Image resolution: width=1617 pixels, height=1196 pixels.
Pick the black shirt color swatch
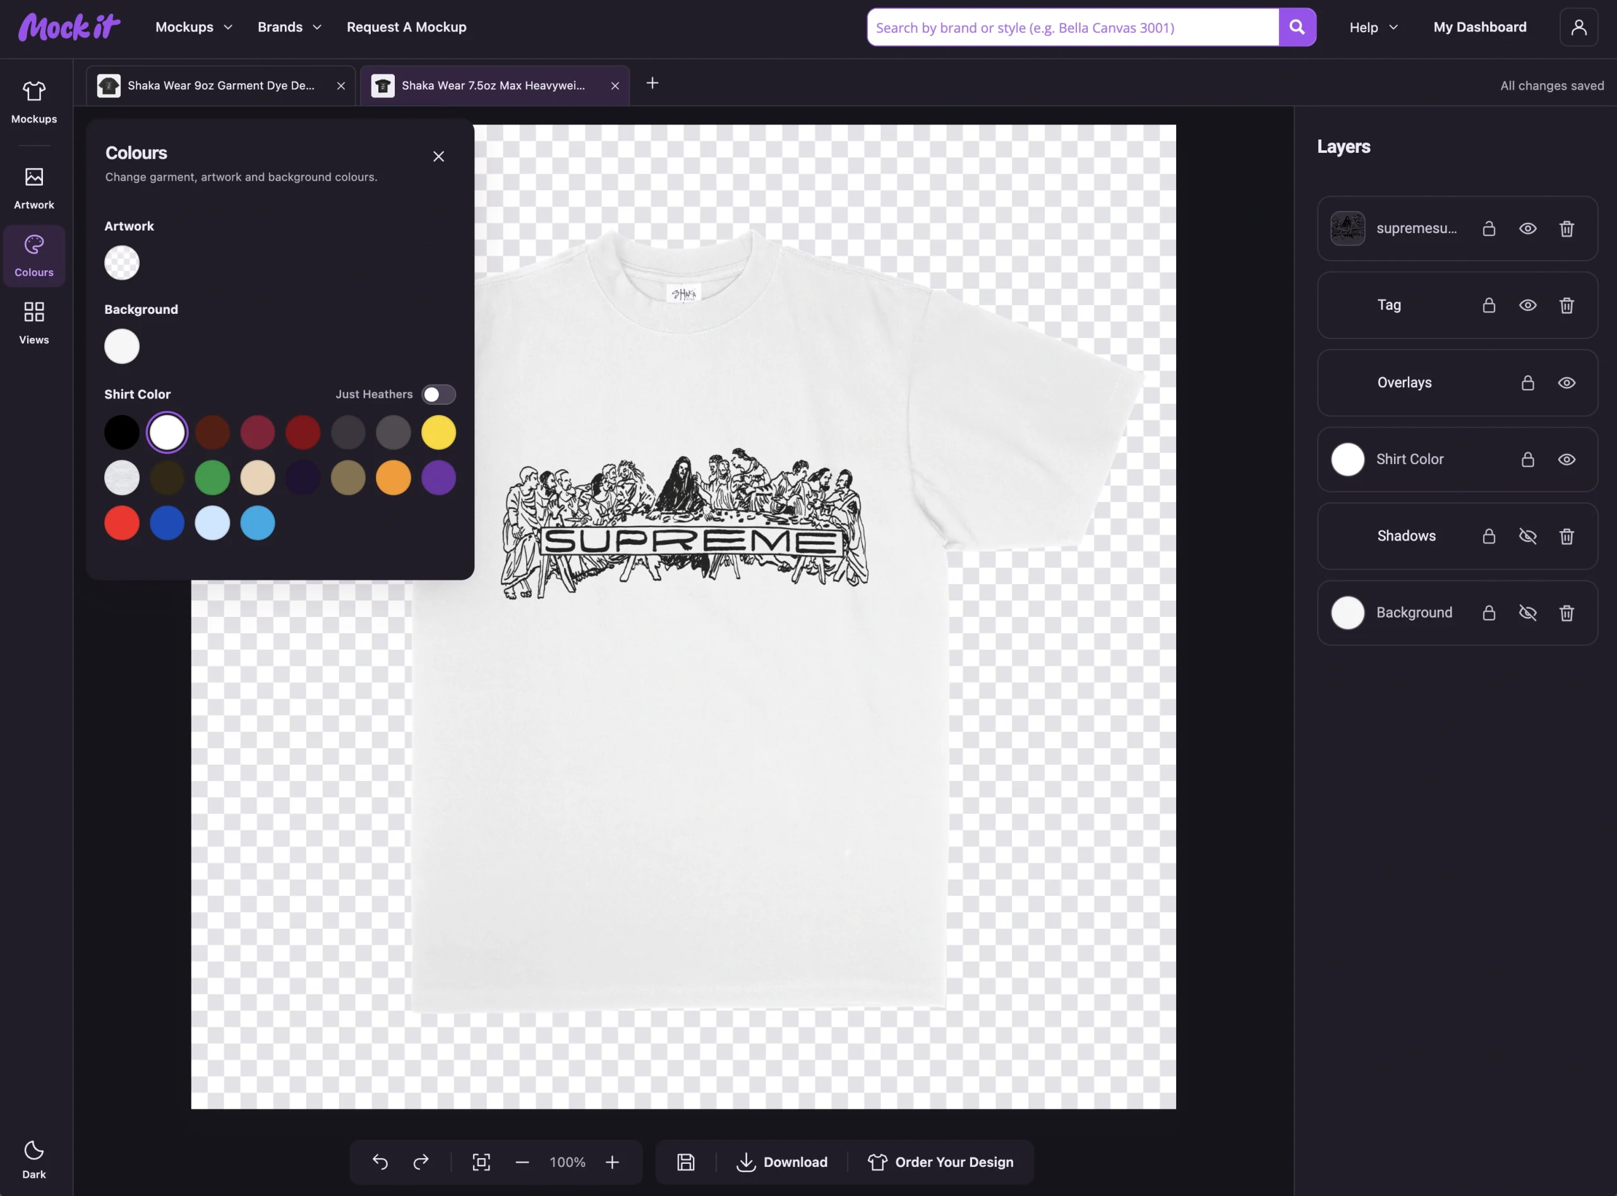click(x=122, y=433)
